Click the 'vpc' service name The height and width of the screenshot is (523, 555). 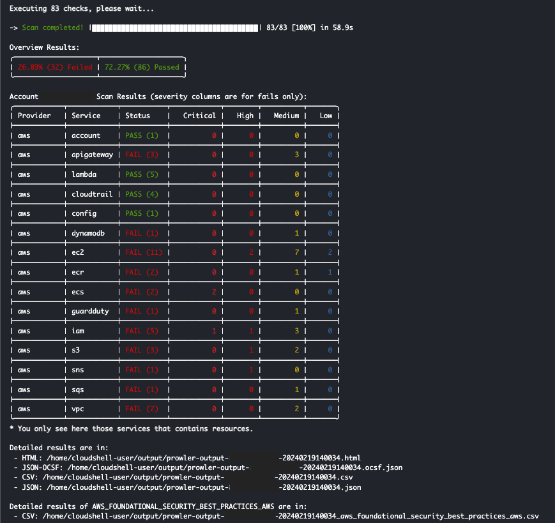[77, 409]
